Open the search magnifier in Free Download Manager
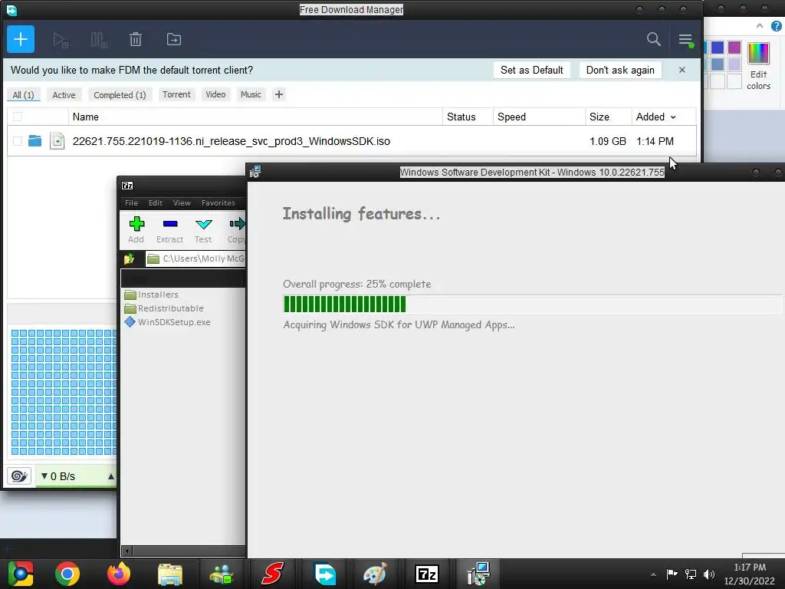 [x=653, y=39]
